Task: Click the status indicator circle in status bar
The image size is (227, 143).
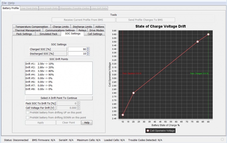Action: click(x=222, y=139)
